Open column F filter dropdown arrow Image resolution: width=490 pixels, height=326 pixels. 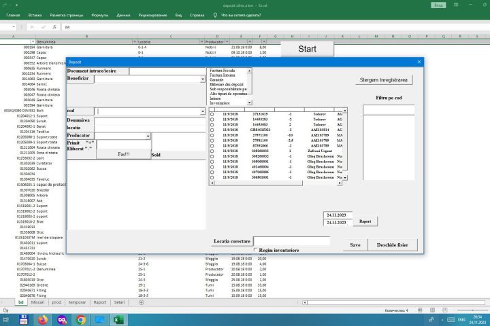pyautogui.click(x=264, y=41)
